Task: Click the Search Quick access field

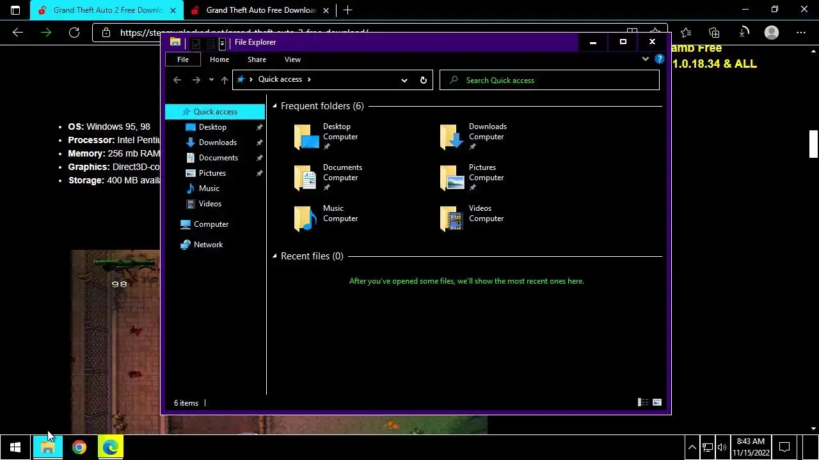Action: click(x=550, y=80)
